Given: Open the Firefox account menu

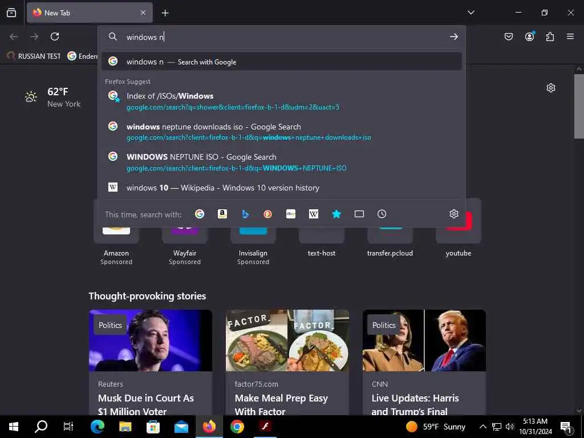Looking at the screenshot, I should pyautogui.click(x=529, y=36).
